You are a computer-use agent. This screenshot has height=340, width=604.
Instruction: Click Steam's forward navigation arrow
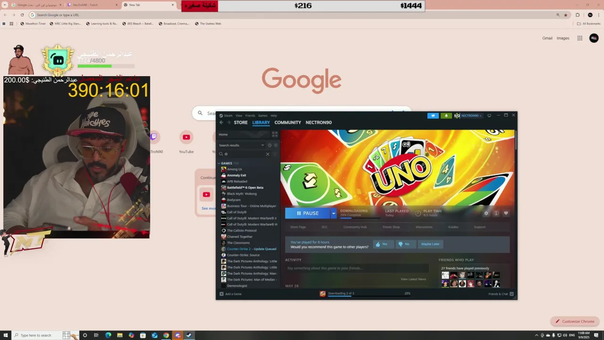229,122
